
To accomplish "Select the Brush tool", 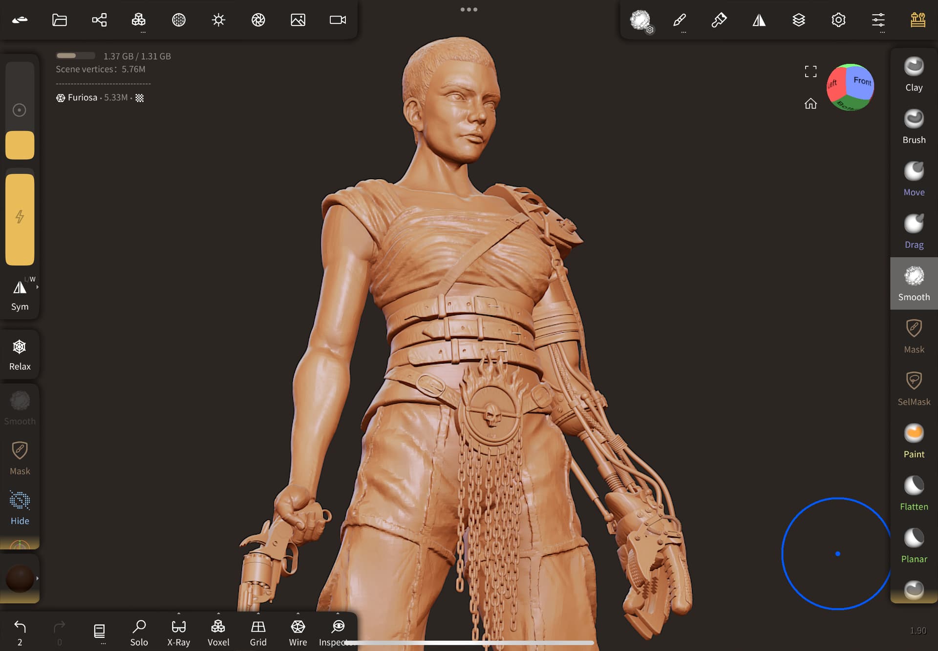I will (914, 127).
